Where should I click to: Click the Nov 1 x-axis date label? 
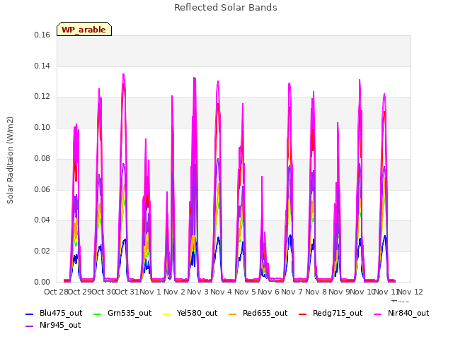tap(150, 292)
